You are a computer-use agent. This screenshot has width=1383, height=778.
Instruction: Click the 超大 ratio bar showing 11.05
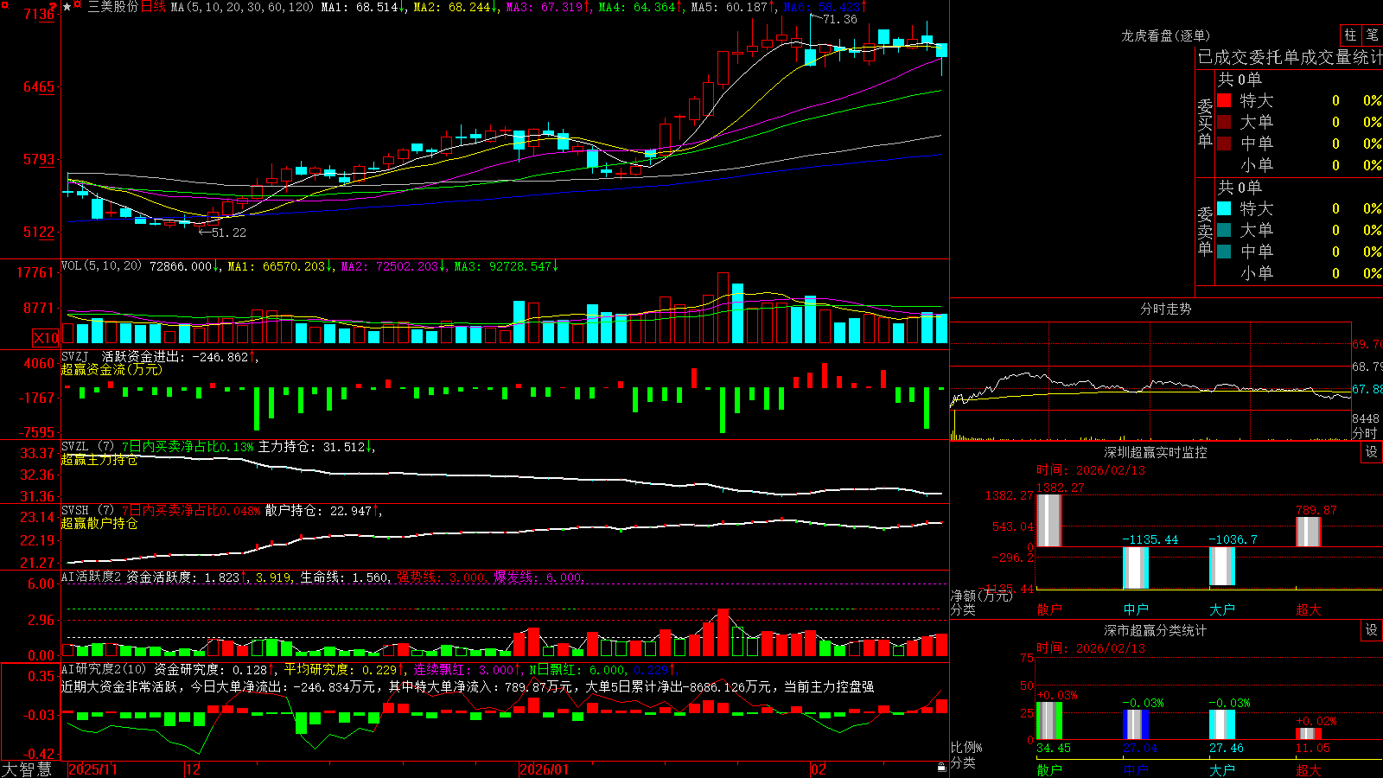pos(1309,734)
